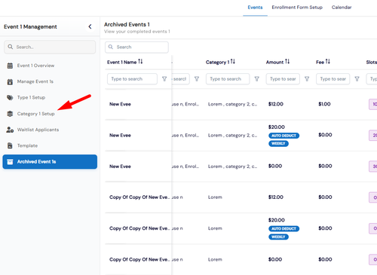
Task: Click the Category 1 Setup stack icon
Action: [x=10, y=114]
